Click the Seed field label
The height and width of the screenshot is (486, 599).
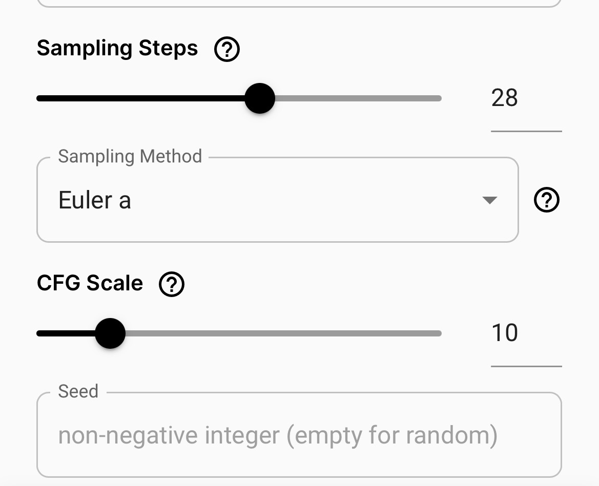(x=78, y=391)
